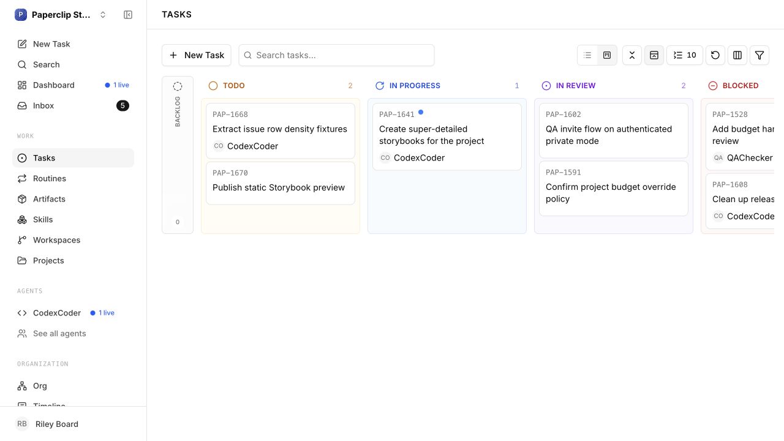This screenshot has width=784, height=441.
Task: Open card Publish static Storybook preview
Action: coord(281,183)
